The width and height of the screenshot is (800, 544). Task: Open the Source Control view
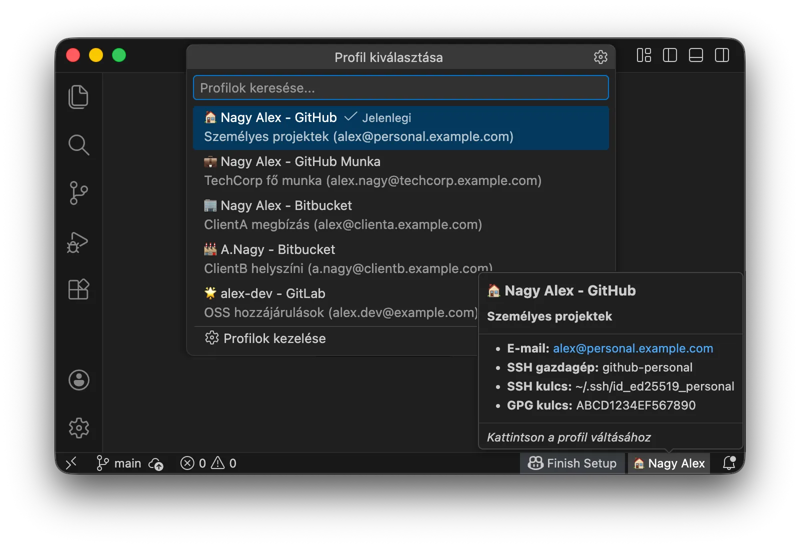(x=78, y=193)
